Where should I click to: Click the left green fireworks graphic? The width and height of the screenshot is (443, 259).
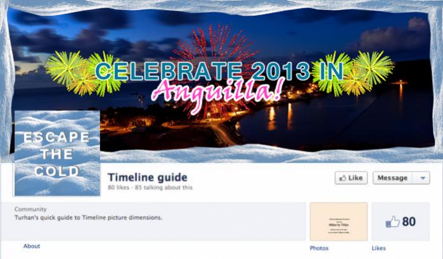point(84,73)
